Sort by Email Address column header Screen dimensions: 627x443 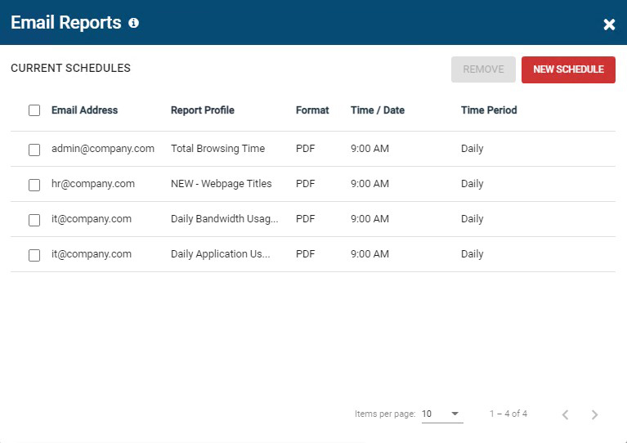coord(84,110)
